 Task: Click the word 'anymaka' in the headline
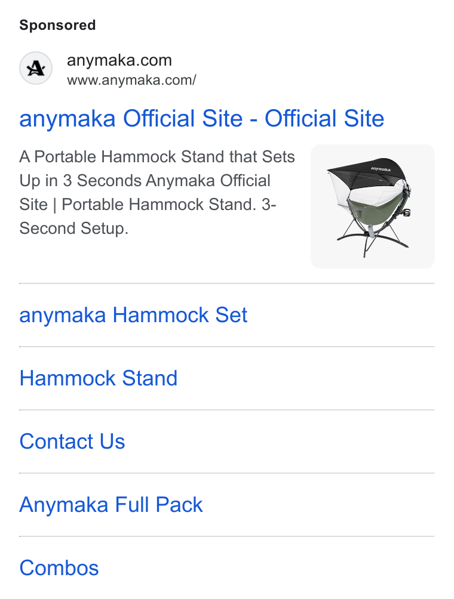[x=68, y=119]
